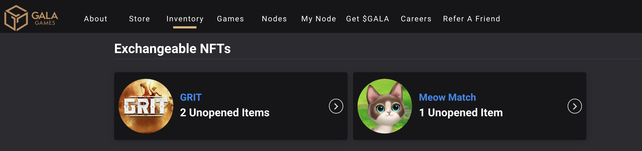Open the About page
The image size is (642, 151).
(96, 19)
